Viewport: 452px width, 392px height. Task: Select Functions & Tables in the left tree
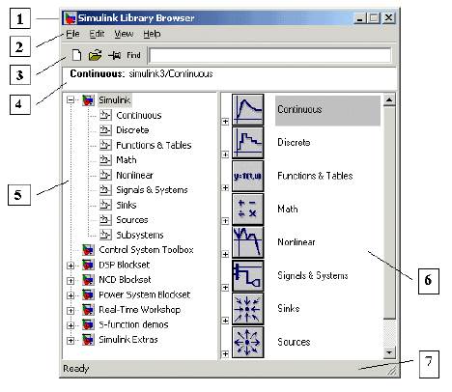pos(154,145)
